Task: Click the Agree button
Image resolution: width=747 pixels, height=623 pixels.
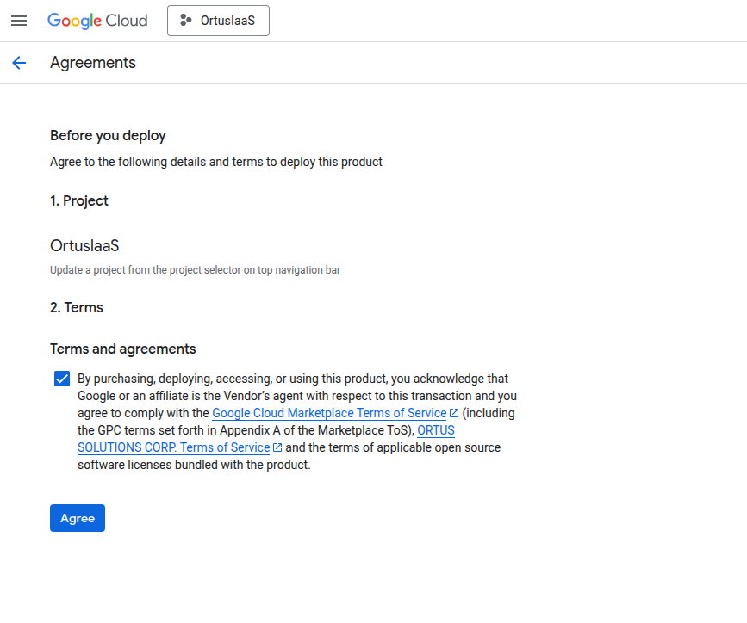Action: click(x=78, y=518)
